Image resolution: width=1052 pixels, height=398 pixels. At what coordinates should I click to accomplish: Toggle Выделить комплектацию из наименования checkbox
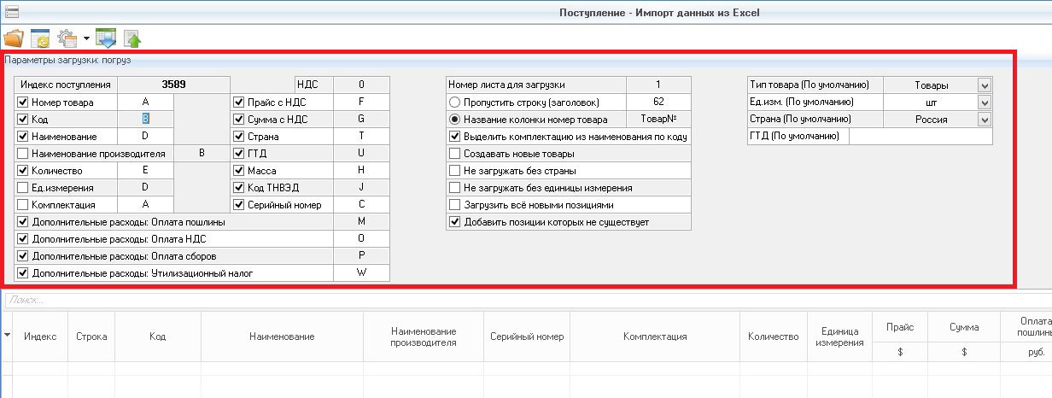coord(455,137)
